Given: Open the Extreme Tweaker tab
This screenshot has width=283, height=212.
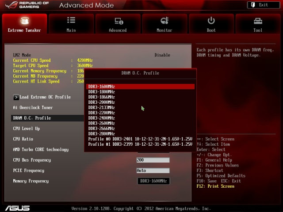Looking at the screenshot, I should (24, 24).
